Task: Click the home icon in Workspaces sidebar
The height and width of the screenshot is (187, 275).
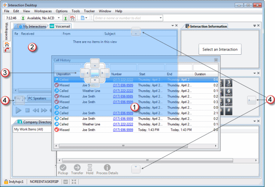Action: point(7,44)
